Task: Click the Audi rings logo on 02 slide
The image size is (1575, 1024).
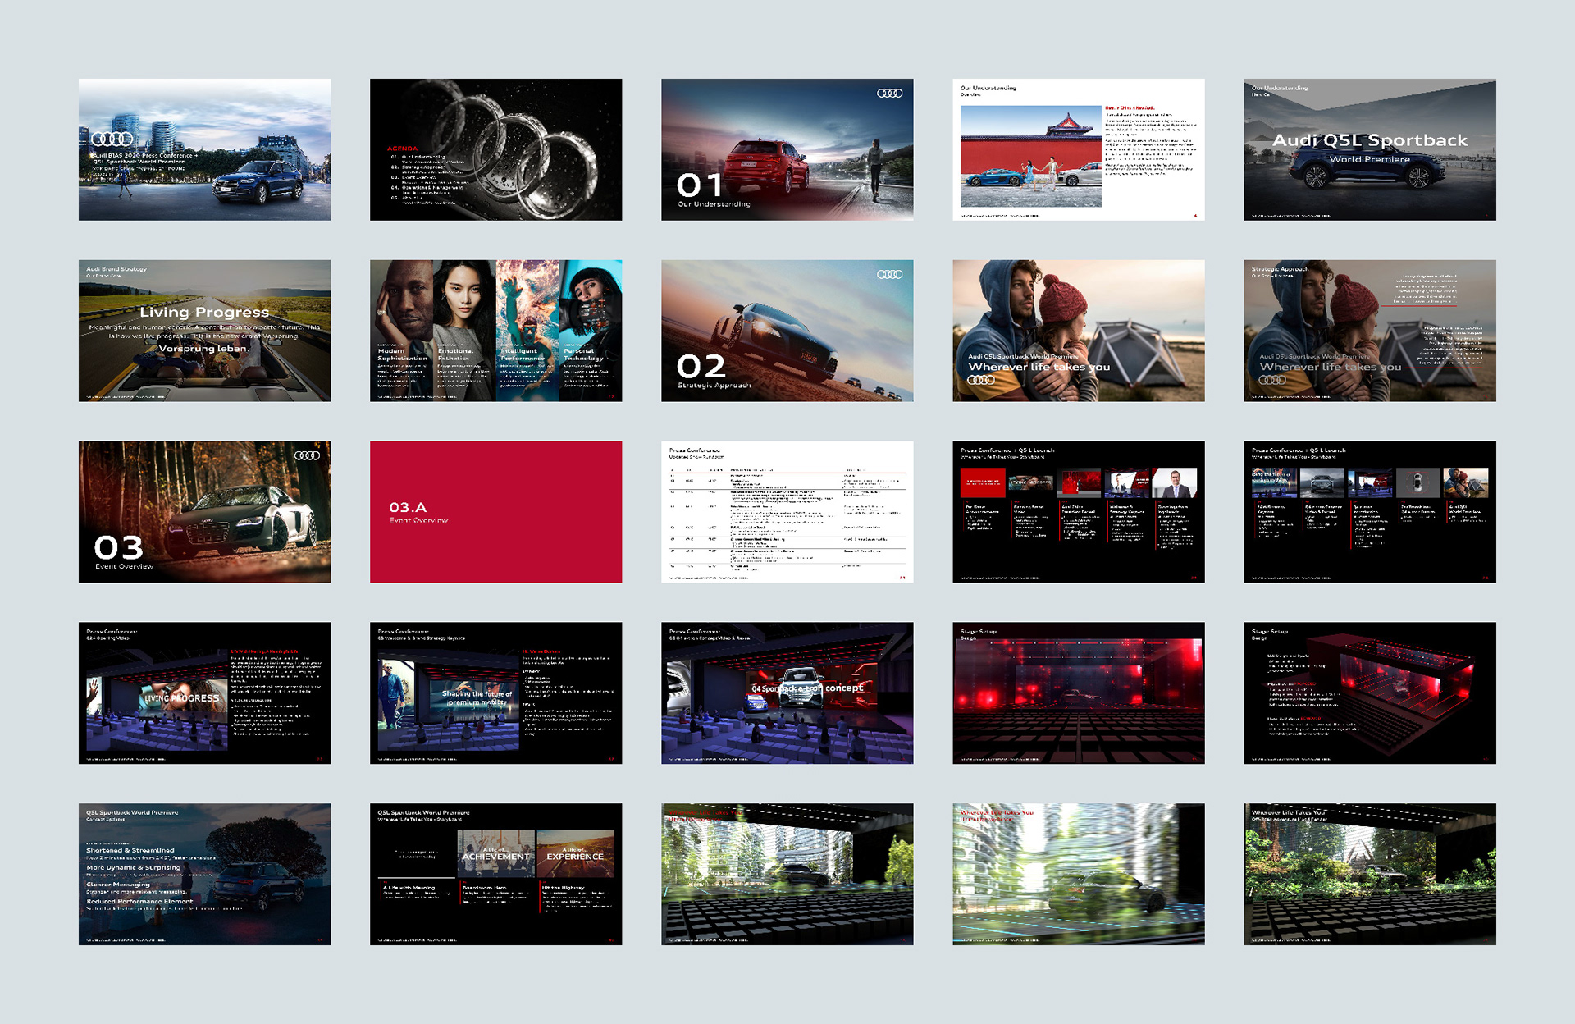Action: click(x=889, y=275)
